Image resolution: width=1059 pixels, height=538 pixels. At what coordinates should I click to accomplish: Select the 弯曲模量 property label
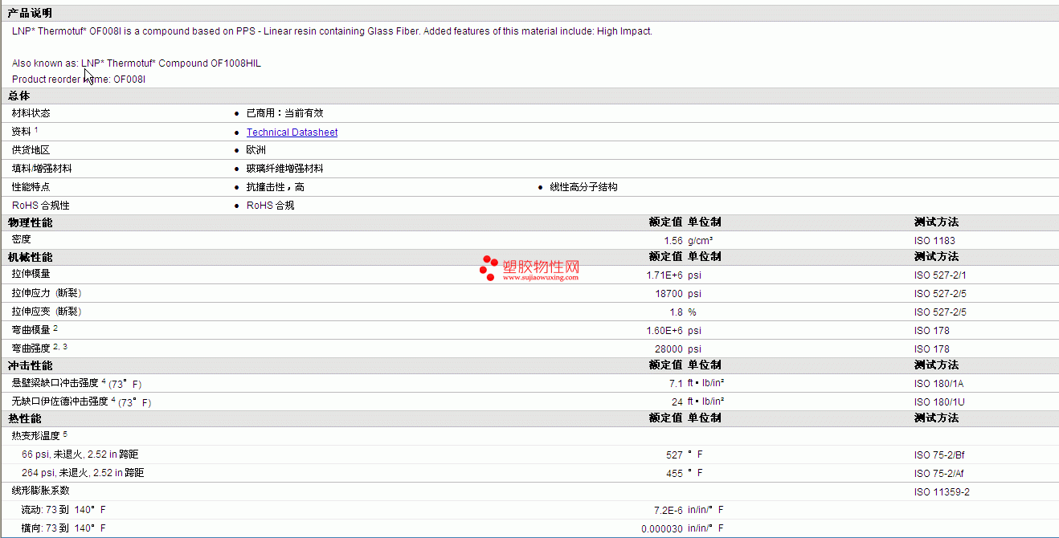(x=31, y=330)
